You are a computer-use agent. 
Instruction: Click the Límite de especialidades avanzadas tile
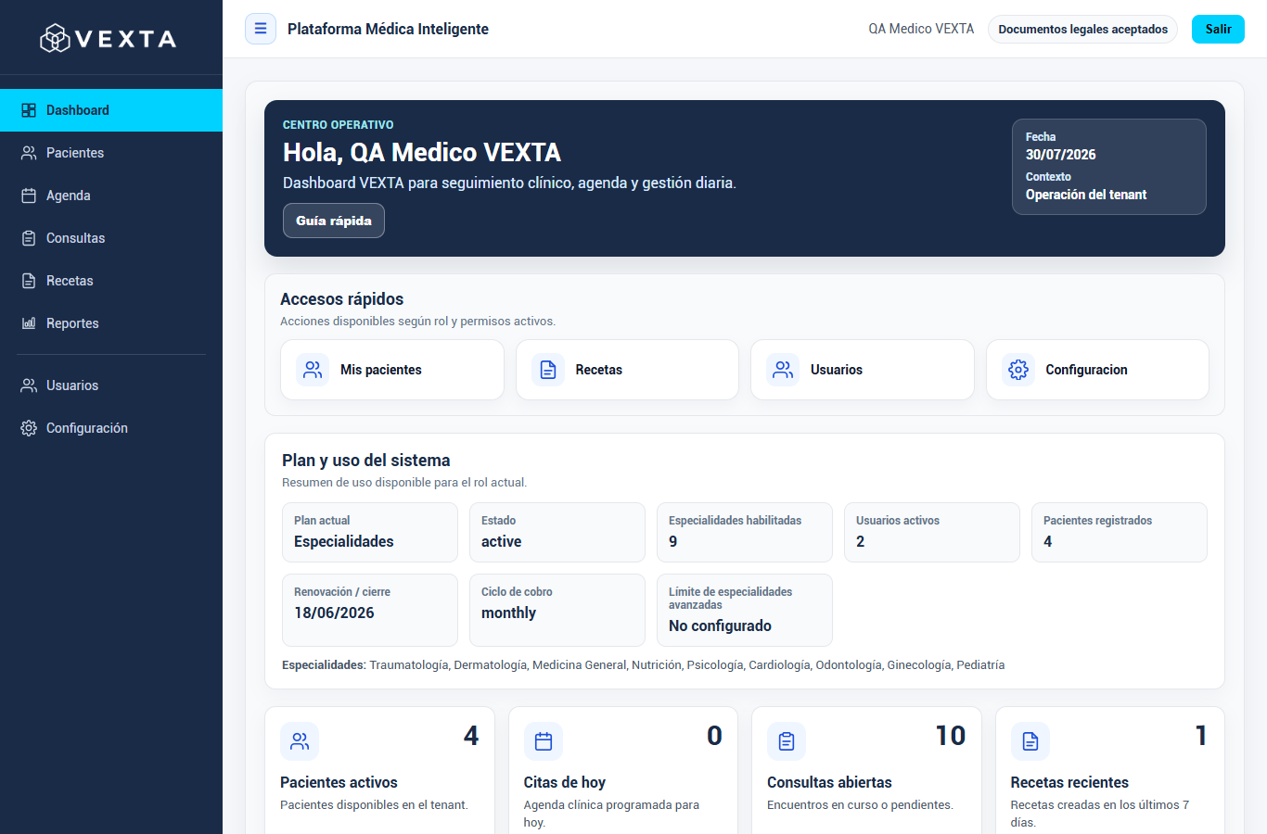pyautogui.click(x=745, y=610)
